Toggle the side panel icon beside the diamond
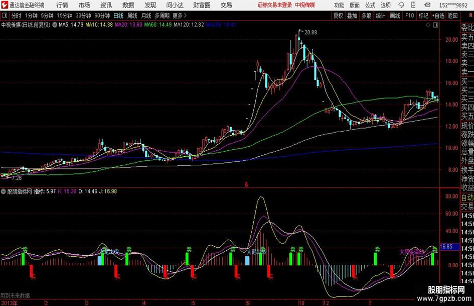The width and height of the screenshot is (474, 306). point(435,25)
